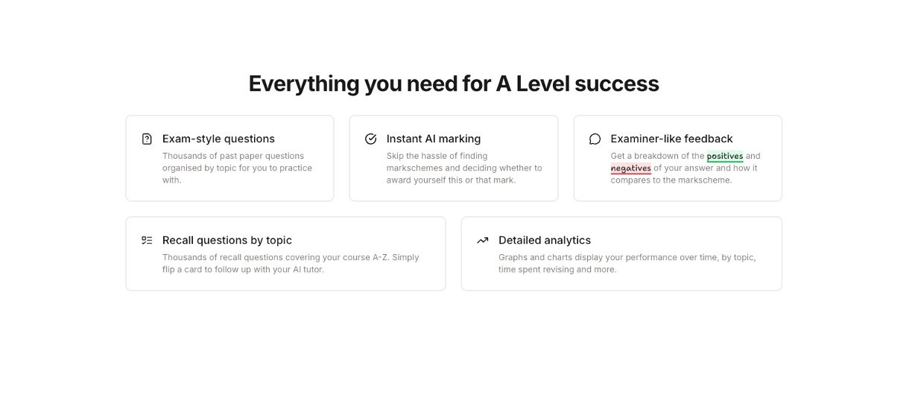Screen dimensions: 912x404
Task: Click the "flip a card" recall description line
Action: (243, 269)
